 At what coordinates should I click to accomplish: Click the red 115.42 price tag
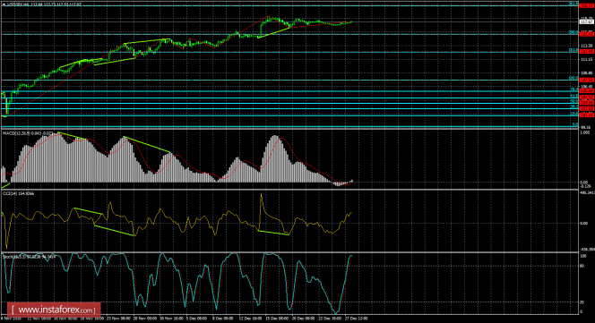coord(587,34)
